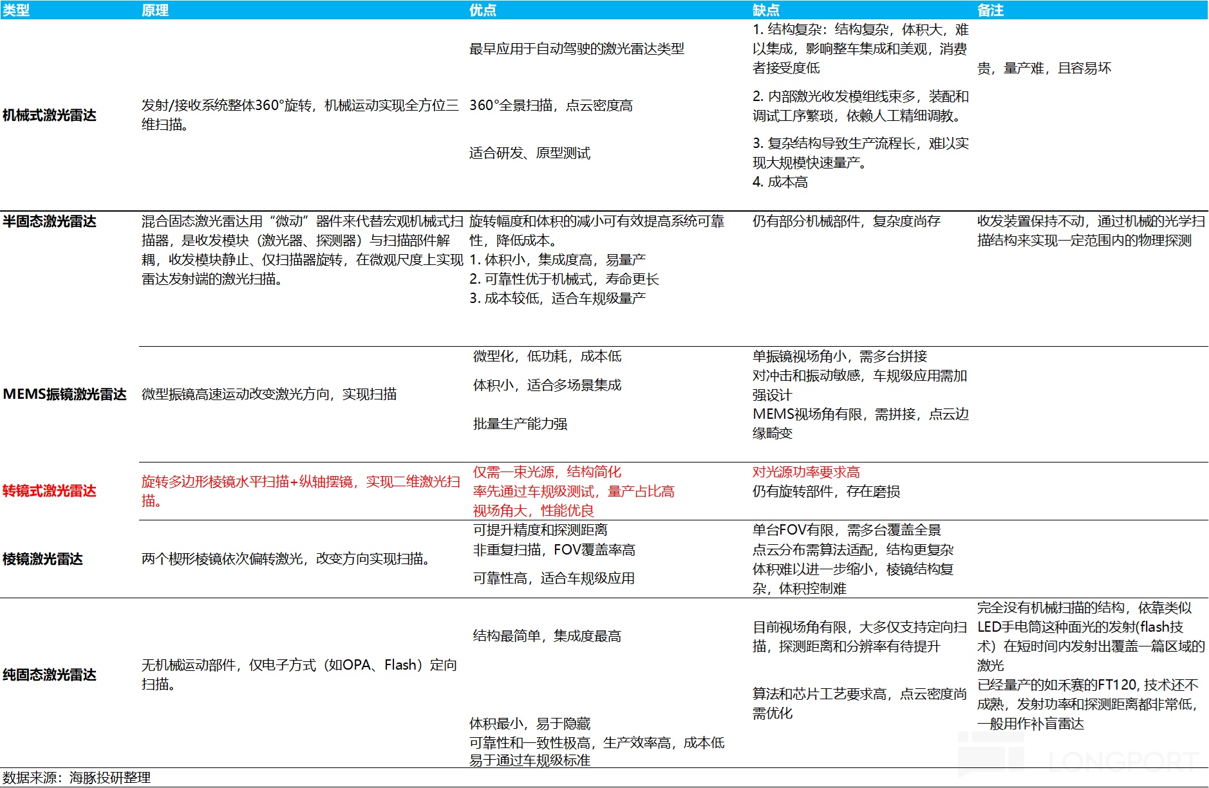This screenshot has height=788, width=1209.
Task: Select the 优点 column header
Action: tap(483, 10)
